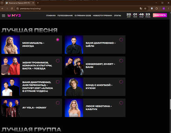Click text ЖЕНЯ ТРОФИМОВ, КОМНАТА КУЛЬТУРЫ, БАСТА – ПОЕЗДА
Screen dimensions: 171x133
[x=37, y=65]
